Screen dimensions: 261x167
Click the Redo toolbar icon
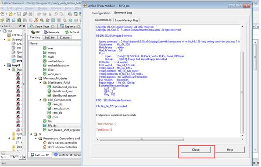coord(44,14)
